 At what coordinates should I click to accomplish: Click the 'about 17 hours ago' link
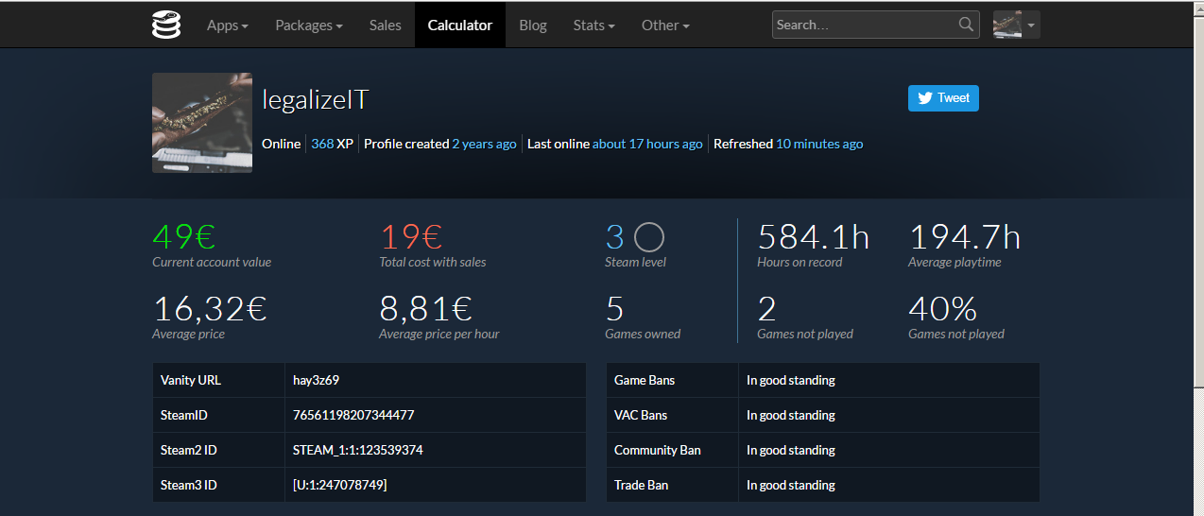click(x=647, y=144)
